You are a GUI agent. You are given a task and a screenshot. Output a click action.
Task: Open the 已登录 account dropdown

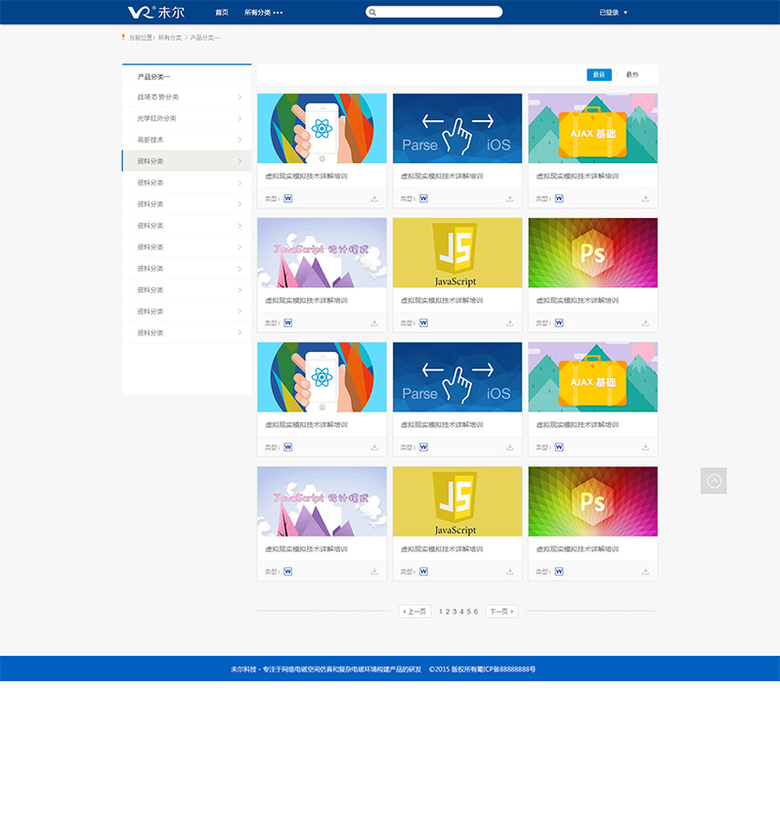pos(614,13)
